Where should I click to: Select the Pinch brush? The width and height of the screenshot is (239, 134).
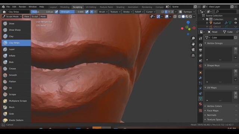[16, 107]
